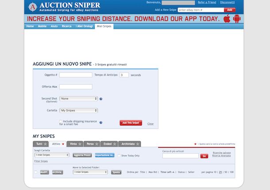270x190 pixels.
Task: Switch to the Vinto tab
Action: click(x=75, y=144)
